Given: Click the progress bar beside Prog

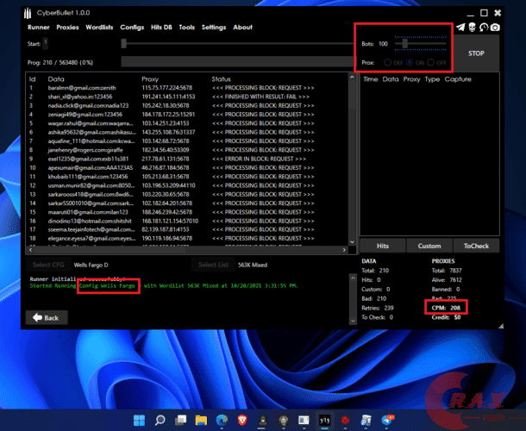Looking at the screenshot, I should click(x=237, y=62).
